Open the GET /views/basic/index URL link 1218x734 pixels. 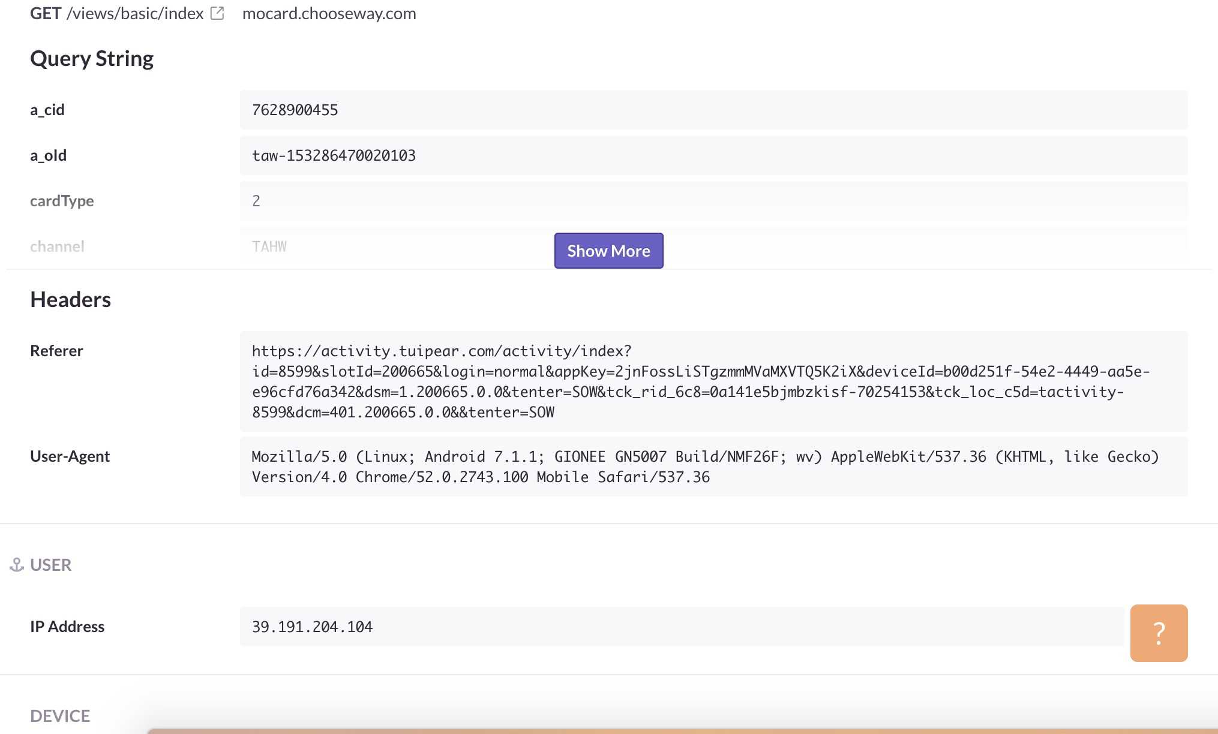tap(117, 13)
